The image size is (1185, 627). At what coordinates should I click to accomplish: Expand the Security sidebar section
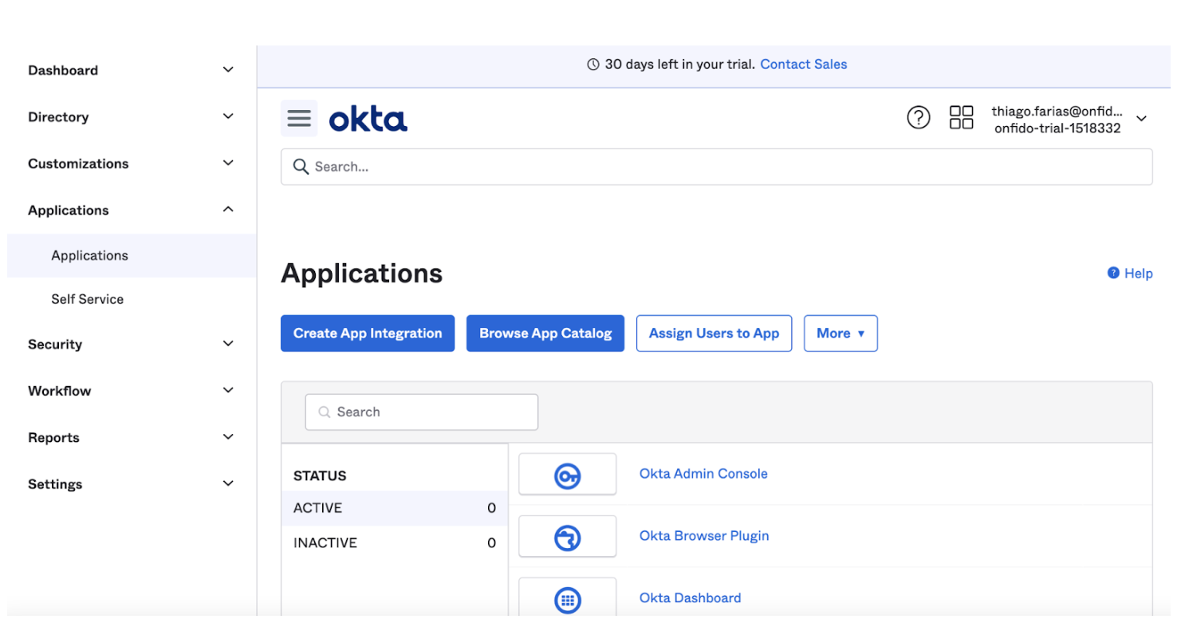click(x=132, y=344)
